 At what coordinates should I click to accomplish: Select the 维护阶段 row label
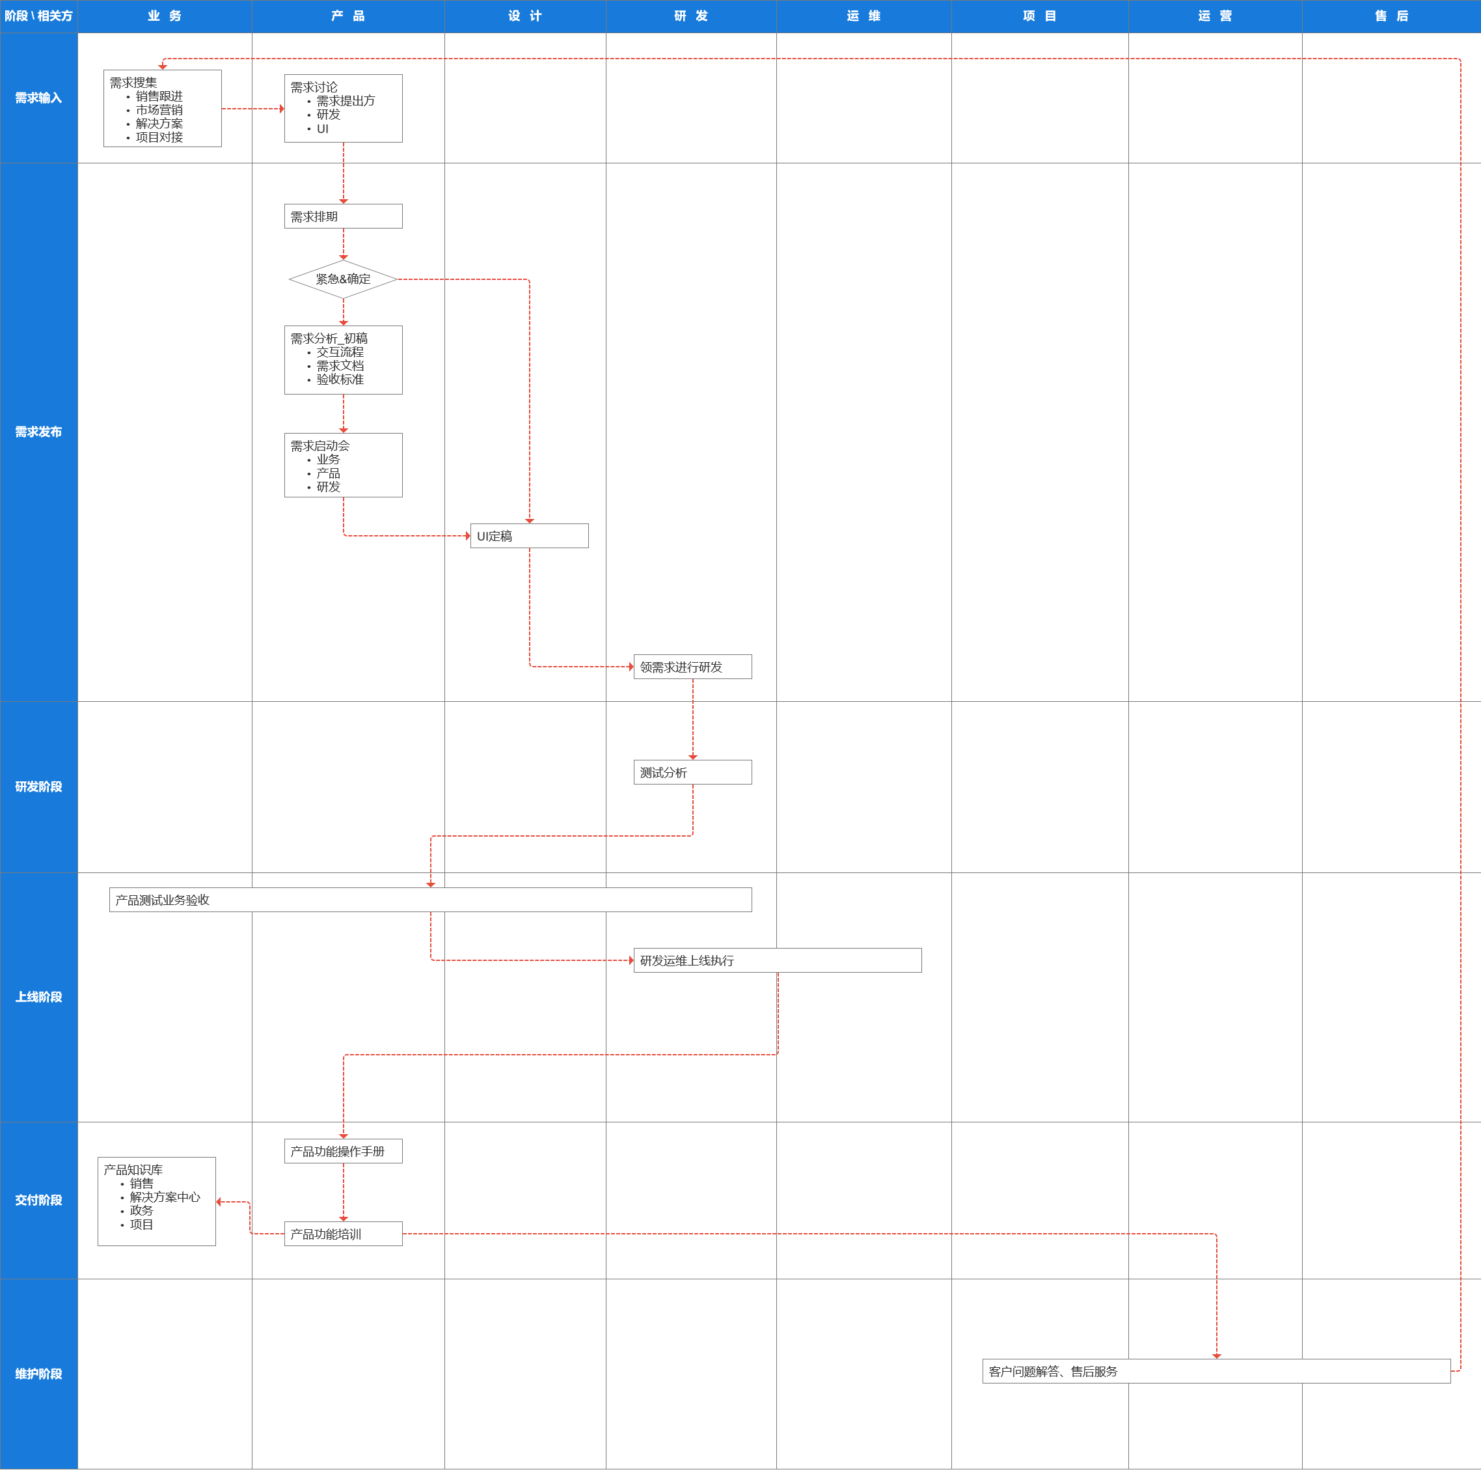coord(38,1374)
